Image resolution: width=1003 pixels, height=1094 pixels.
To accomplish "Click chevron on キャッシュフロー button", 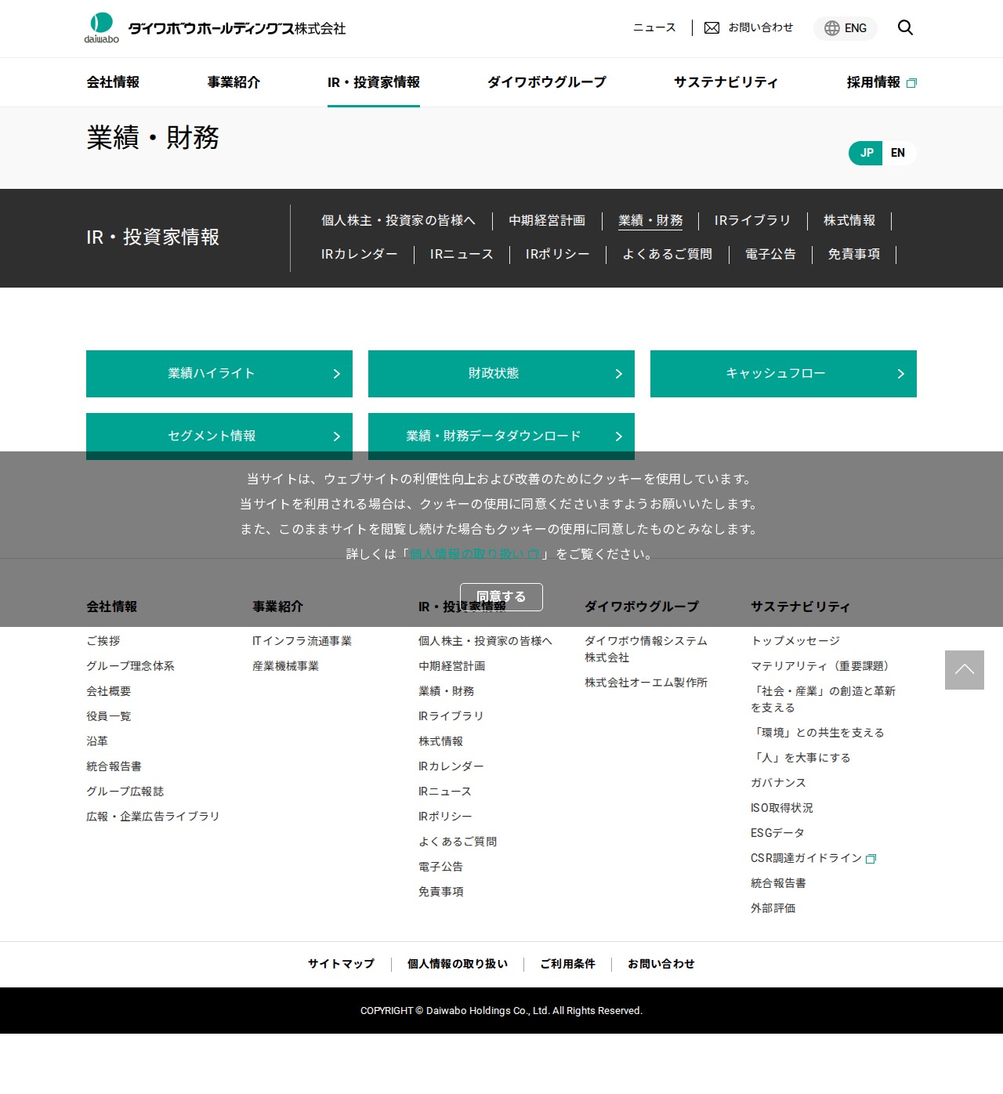I will tap(901, 374).
